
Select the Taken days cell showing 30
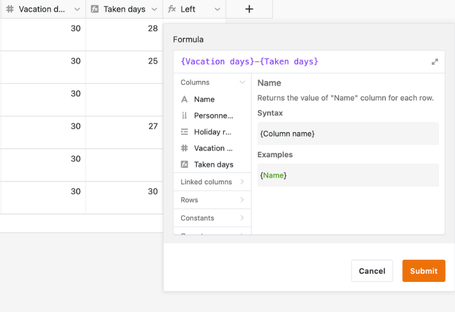(124, 198)
